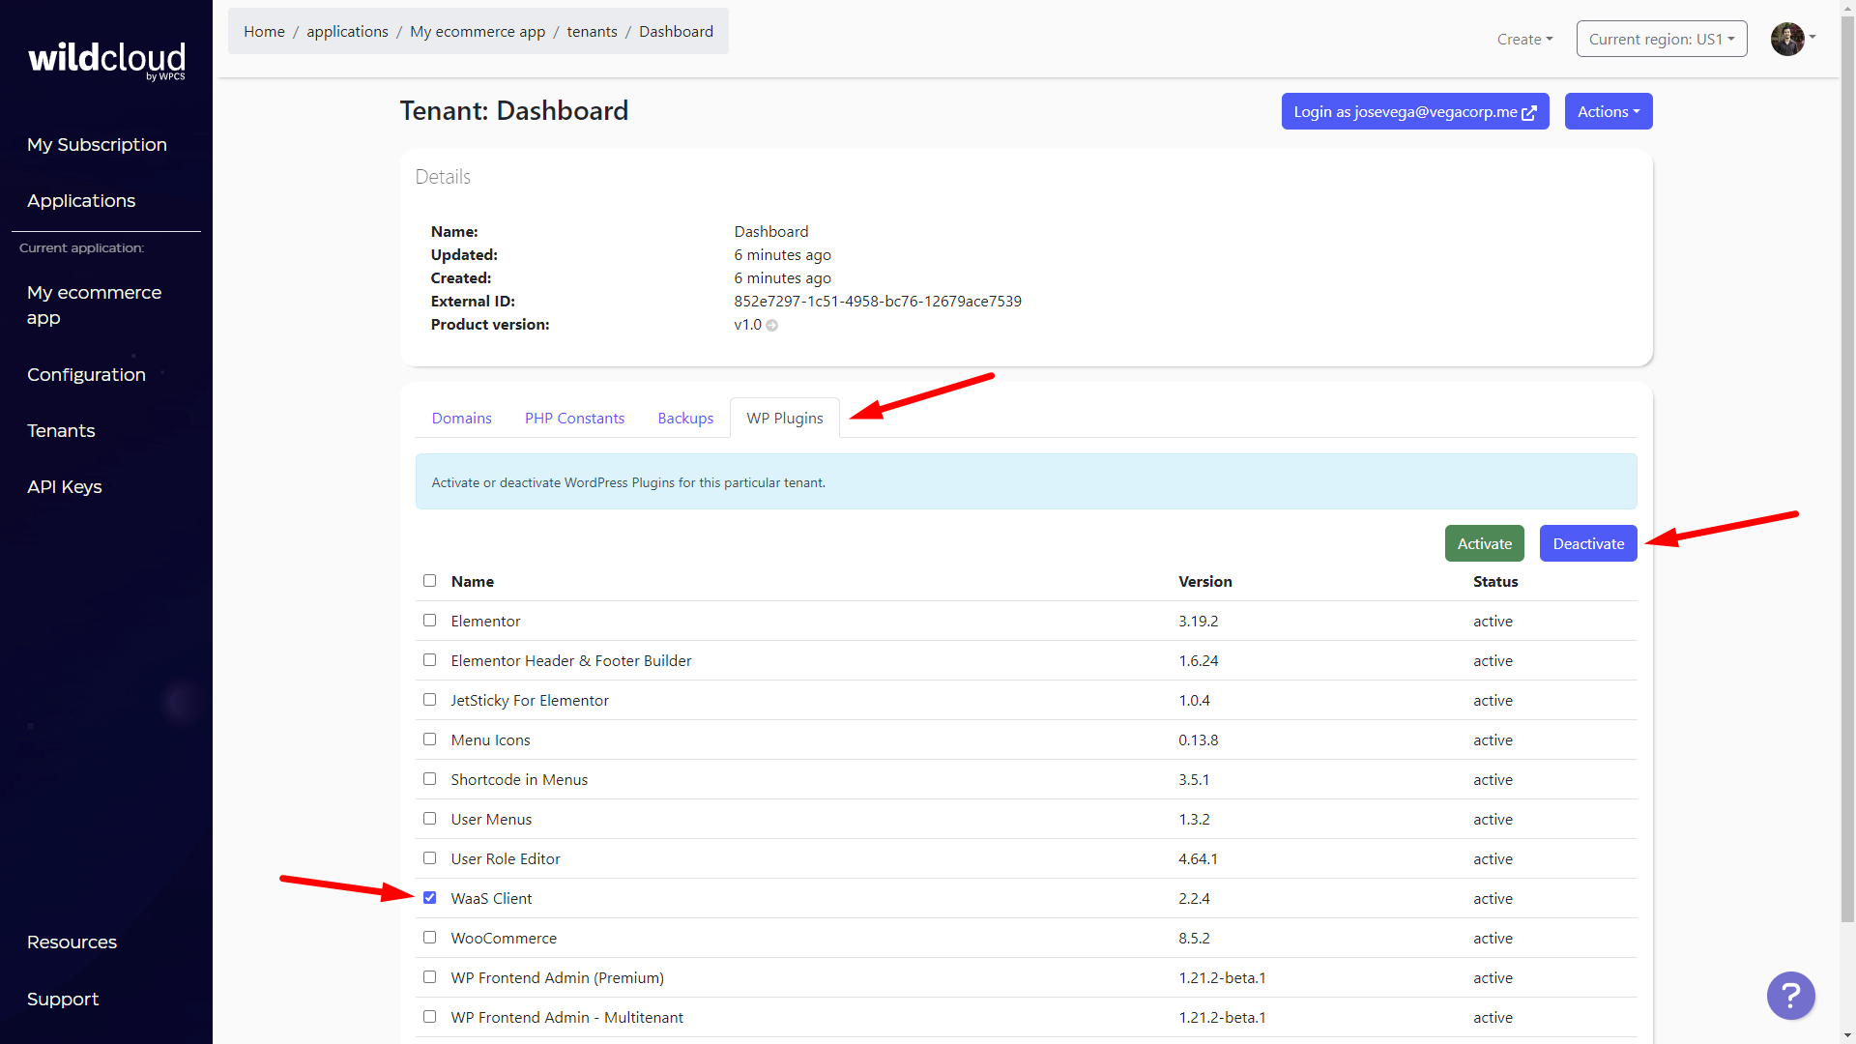The width and height of the screenshot is (1856, 1044).
Task: Uncheck the WaaS Client checkbox
Action: point(429,898)
